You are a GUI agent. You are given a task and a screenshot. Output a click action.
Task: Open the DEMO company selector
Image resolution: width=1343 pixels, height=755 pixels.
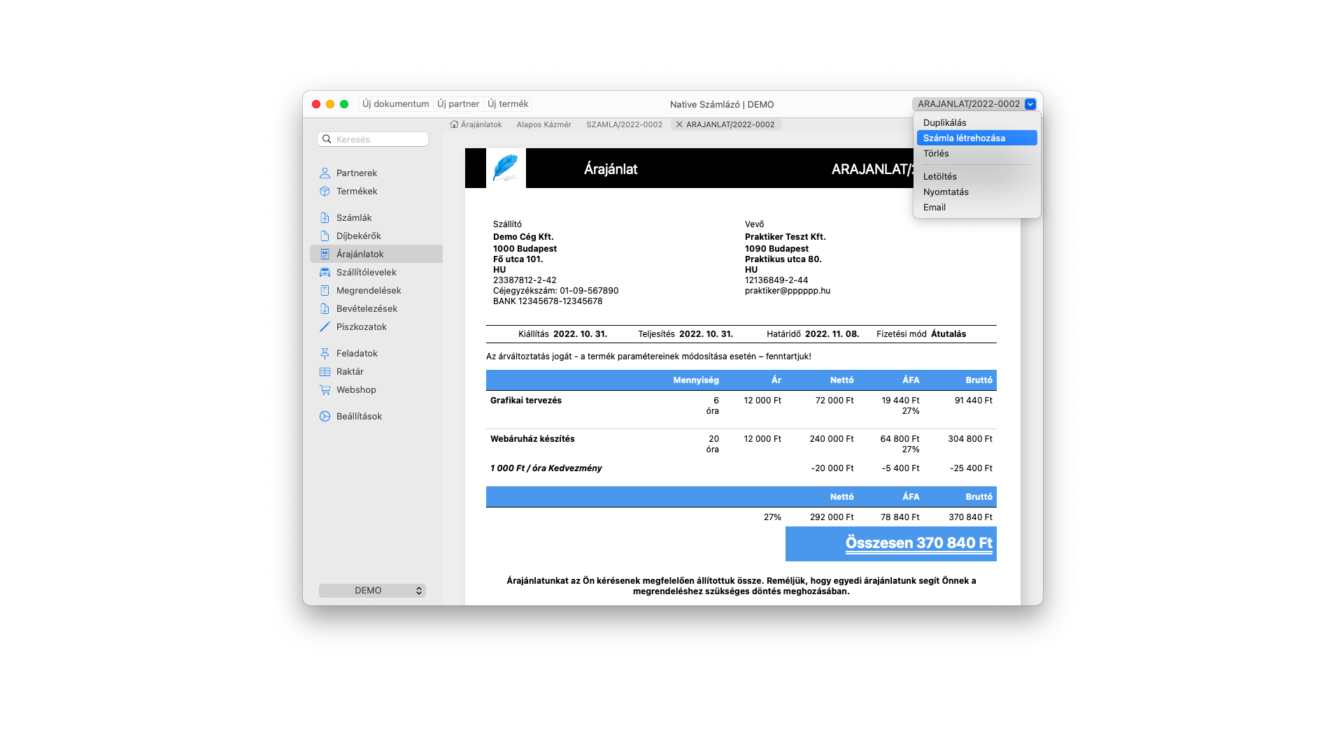click(372, 590)
